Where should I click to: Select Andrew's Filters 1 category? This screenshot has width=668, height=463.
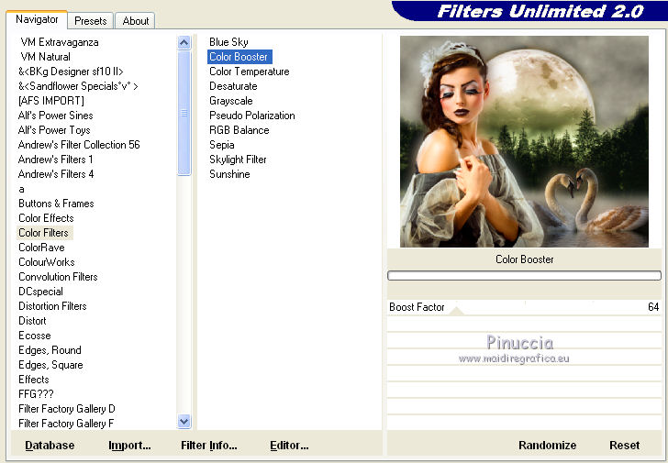tap(55, 160)
